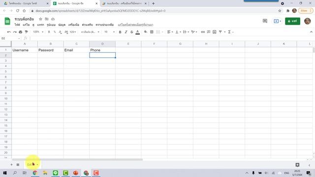Open vertical align dropdown
This screenshot has height=177, width=315.
[x=178, y=32]
